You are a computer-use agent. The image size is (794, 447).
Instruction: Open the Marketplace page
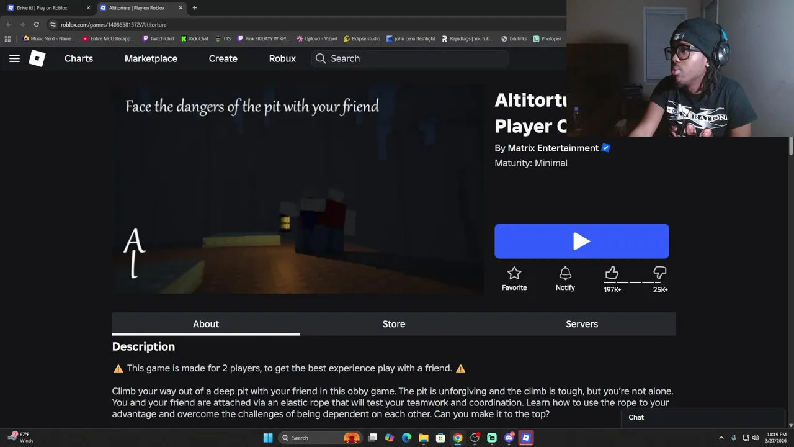(151, 58)
